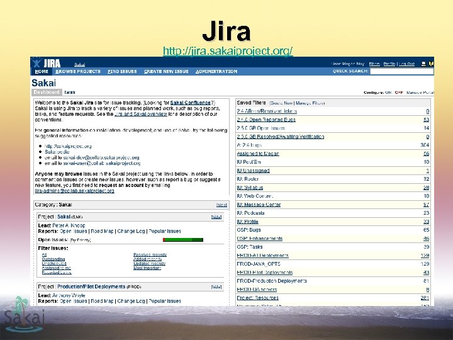Open Manage Filters in Saved Filters header

tap(310, 103)
